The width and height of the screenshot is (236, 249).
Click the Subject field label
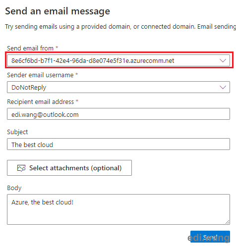(17, 132)
